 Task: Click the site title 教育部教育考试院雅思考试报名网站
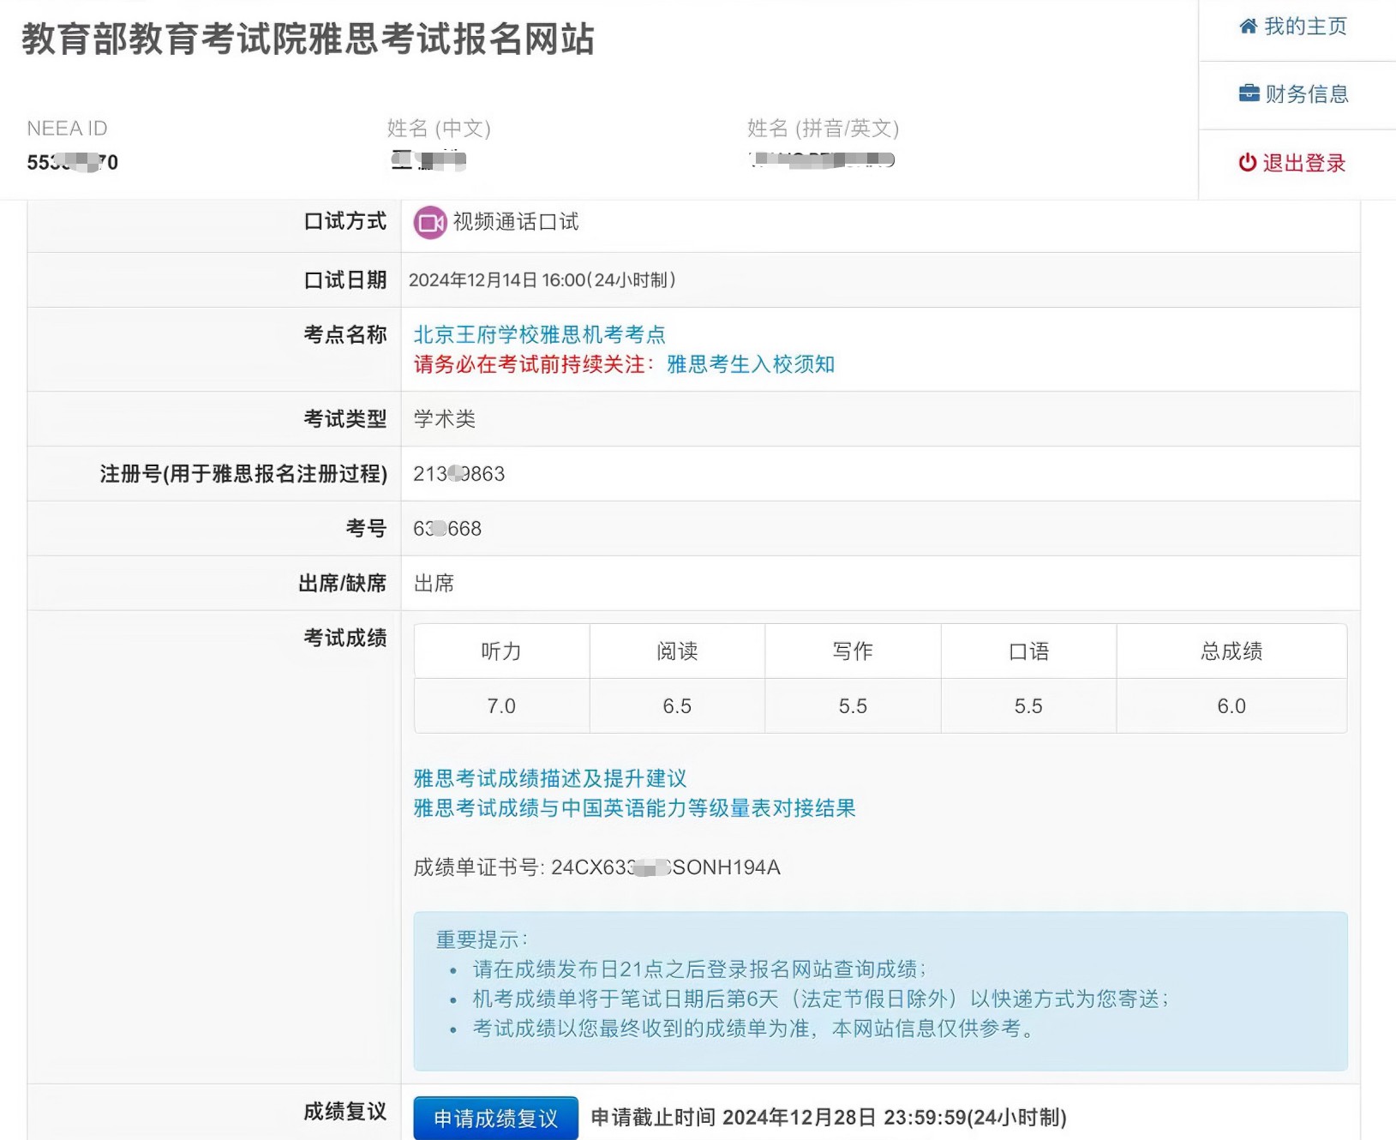click(x=309, y=39)
